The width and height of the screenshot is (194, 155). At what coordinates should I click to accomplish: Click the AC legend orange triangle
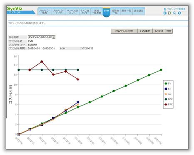click(166, 94)
